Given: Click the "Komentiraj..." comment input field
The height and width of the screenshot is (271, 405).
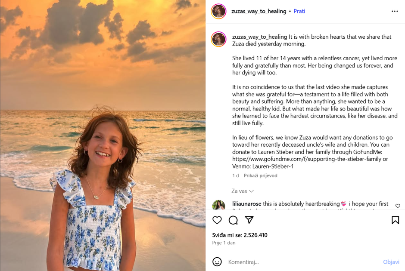Looking at the screenshot, I should point(302,262).
